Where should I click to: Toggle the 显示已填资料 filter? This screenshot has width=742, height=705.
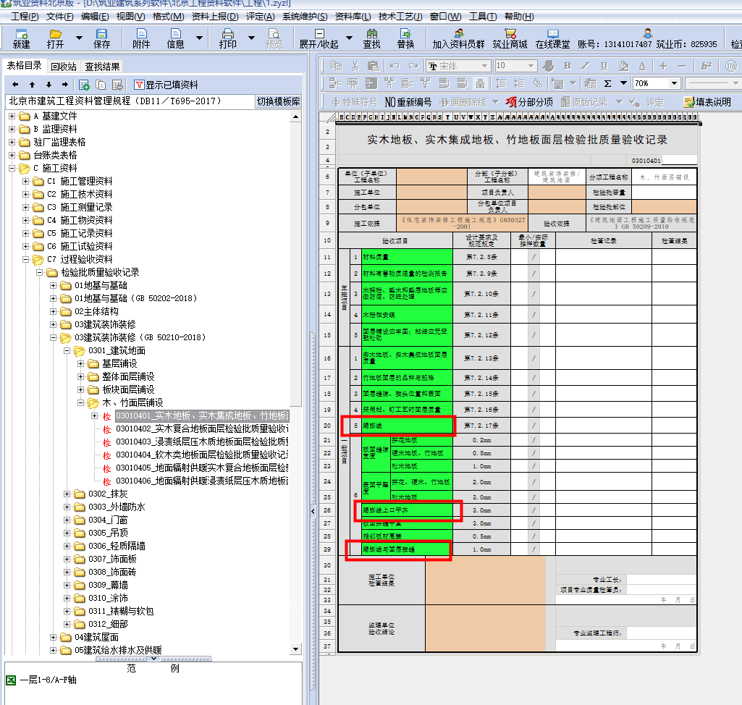pyautogui.click(x=166, y=85)
